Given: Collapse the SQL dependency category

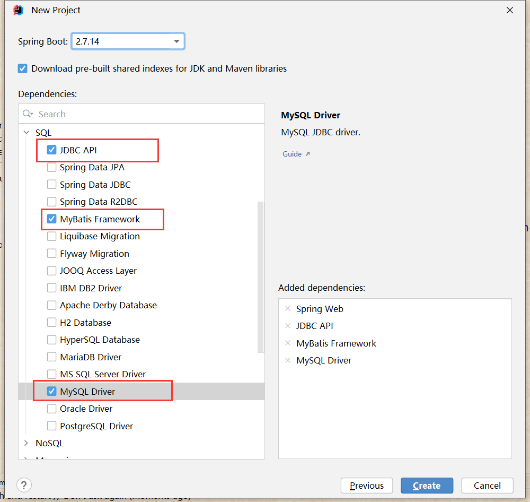Looking at the screenshot, I should click(26, 133).
